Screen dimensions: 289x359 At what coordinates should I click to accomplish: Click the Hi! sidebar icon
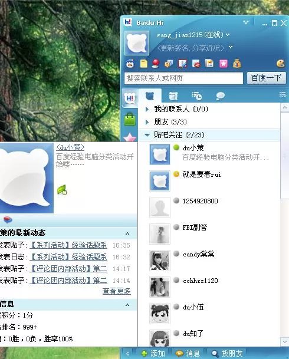point(130,98)
